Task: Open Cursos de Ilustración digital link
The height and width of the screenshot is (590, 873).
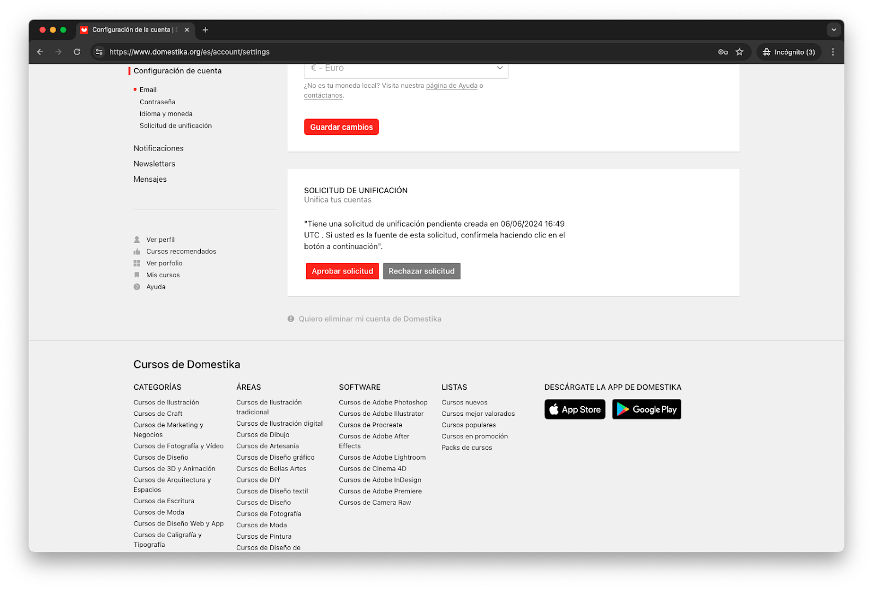Action: 279,424
